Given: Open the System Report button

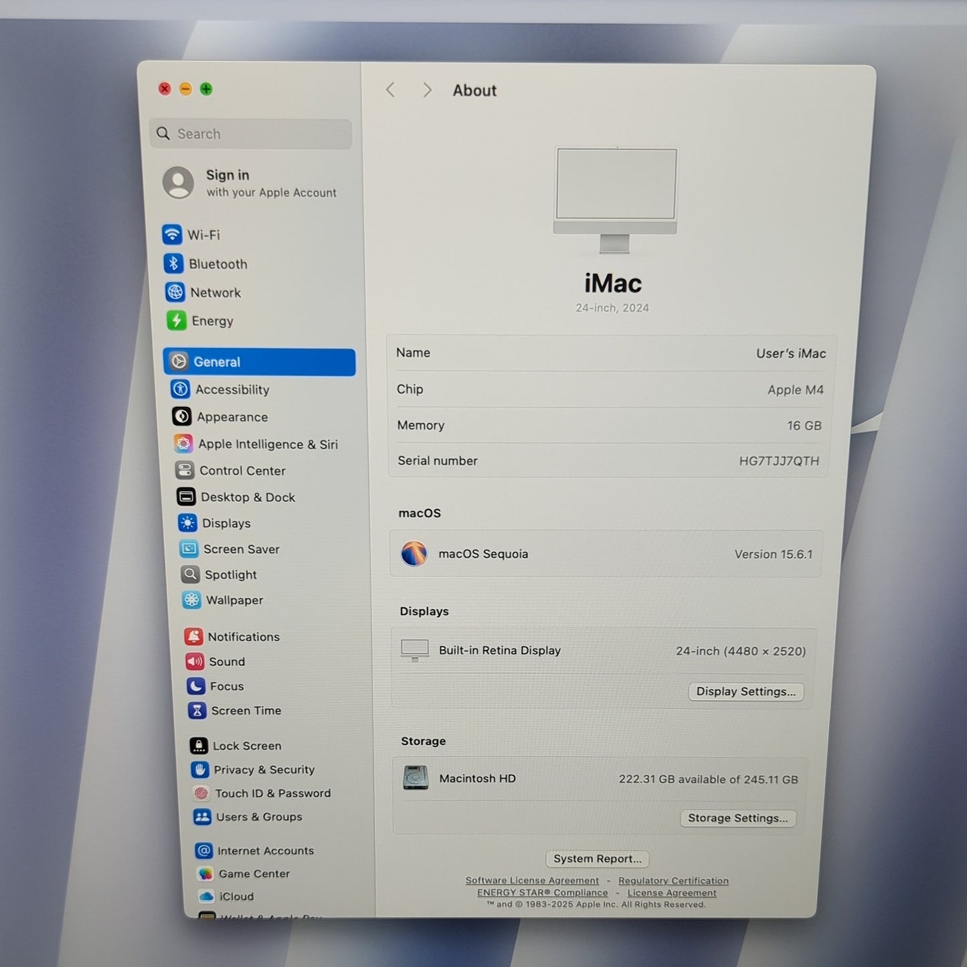Looking at the screenshot, I should pyautogui.click(x=598, y=859).
